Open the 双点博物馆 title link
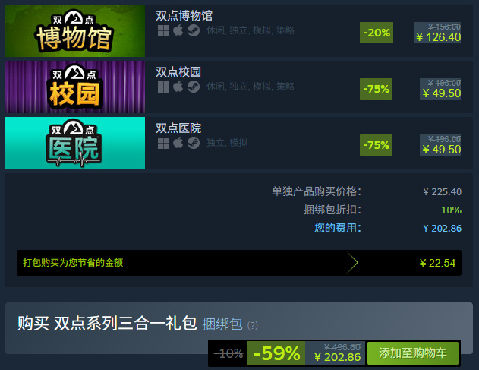The image size is (479, 370). click(184, 16)
